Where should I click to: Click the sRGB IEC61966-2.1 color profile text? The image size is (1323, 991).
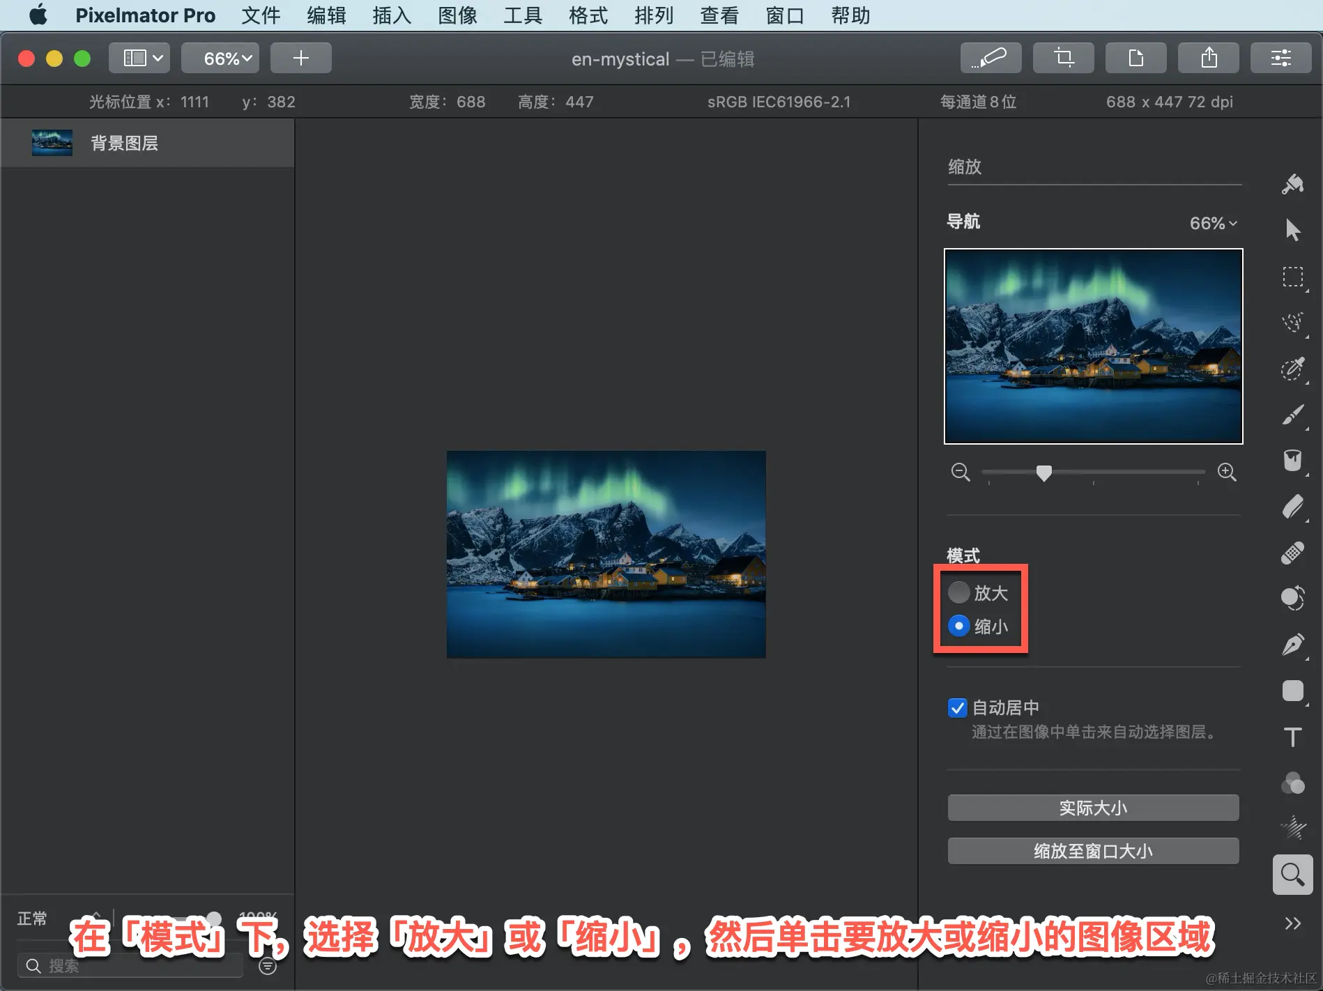(x=779, y=102)
